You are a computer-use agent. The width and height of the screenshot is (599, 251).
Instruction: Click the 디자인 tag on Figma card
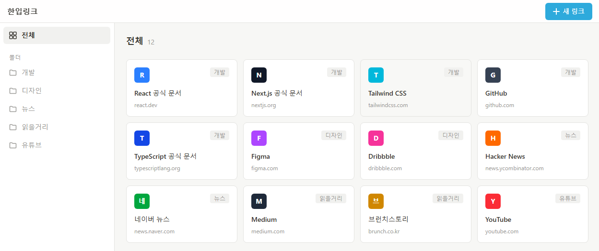[x=334, y=135]
